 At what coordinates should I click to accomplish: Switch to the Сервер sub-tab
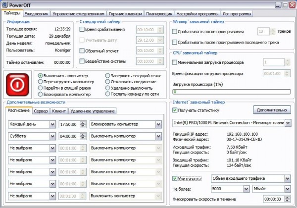click(41, 111)
